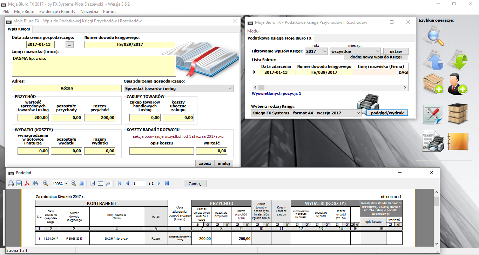
Task: Click the 'opis kosztu' input field
Action: [162, 151]
